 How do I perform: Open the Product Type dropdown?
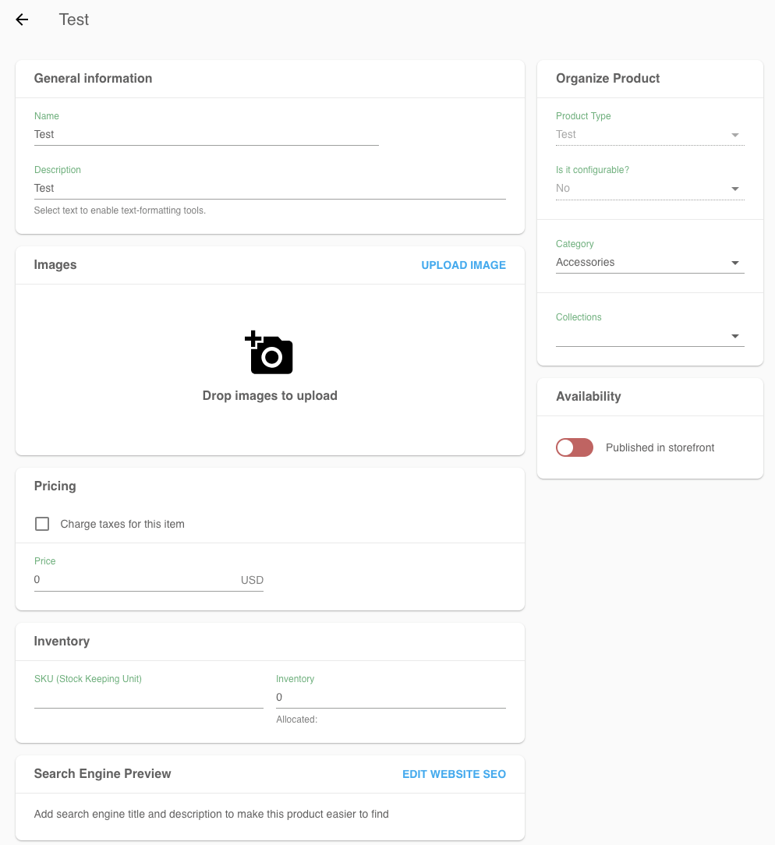(650, 135)
